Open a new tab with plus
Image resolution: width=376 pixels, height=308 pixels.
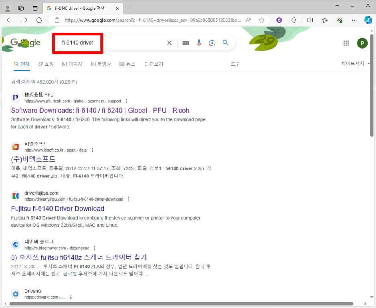coord(129,8)
